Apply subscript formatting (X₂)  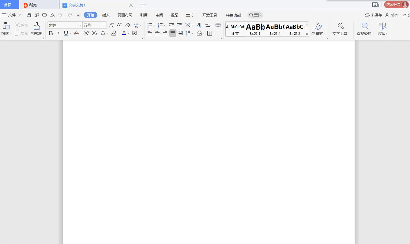(95, 33)
